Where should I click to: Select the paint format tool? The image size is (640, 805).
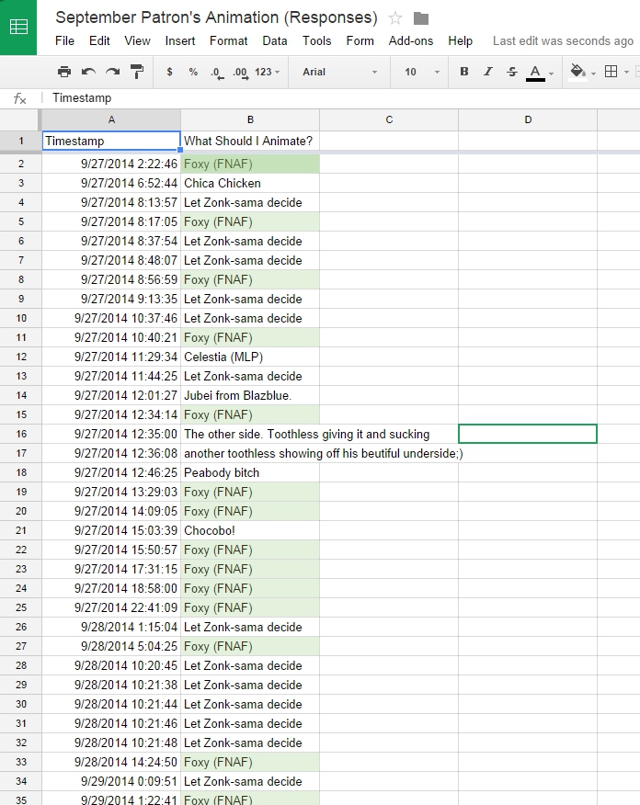click(x=137, y=72)
